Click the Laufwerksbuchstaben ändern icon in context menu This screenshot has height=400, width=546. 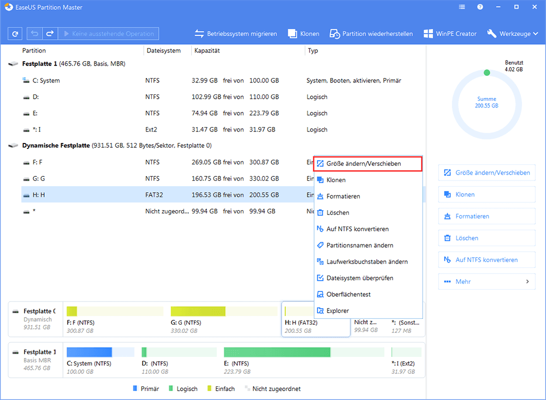[321, 261]
